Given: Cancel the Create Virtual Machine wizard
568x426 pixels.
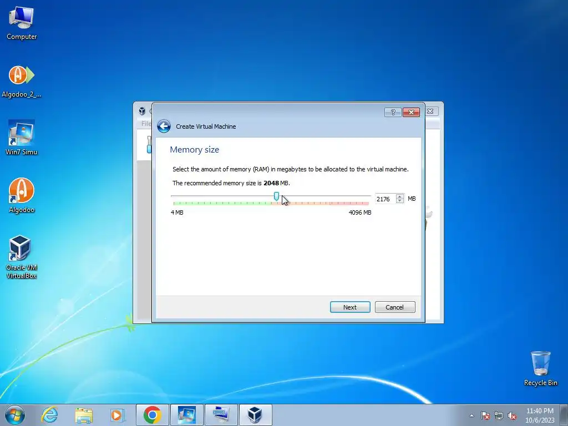Looking at the screenshot, I should [x=395, y=307].
